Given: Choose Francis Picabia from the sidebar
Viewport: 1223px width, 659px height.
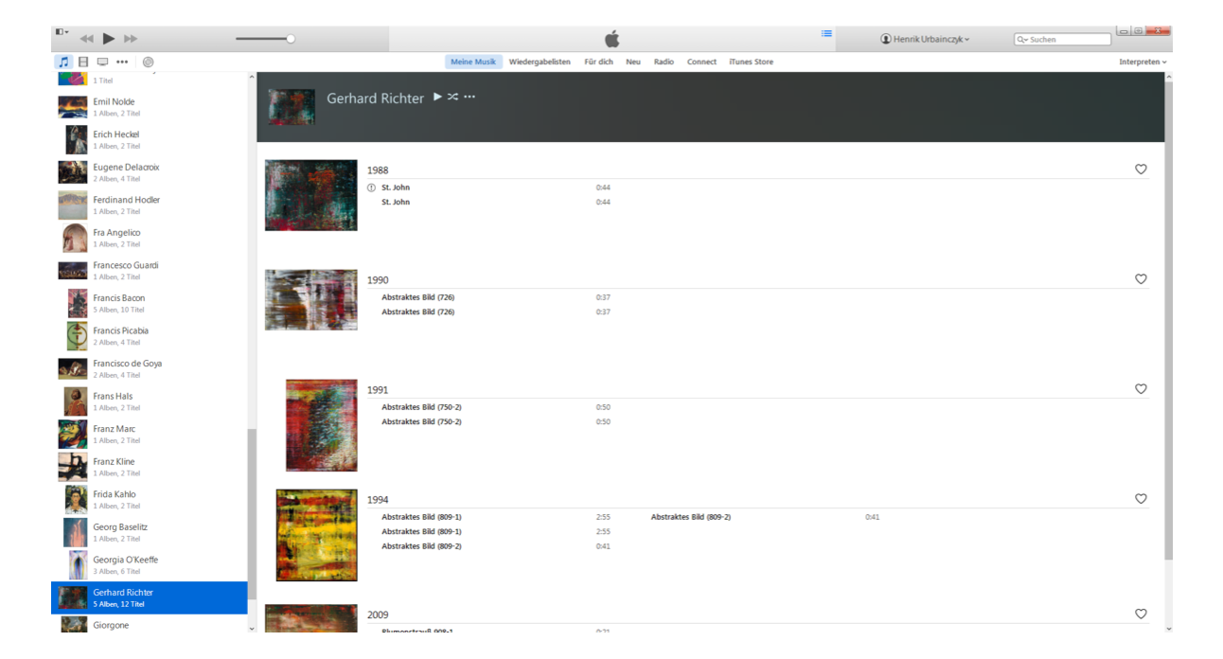Looking at the screenshot, I should point(150,336).
